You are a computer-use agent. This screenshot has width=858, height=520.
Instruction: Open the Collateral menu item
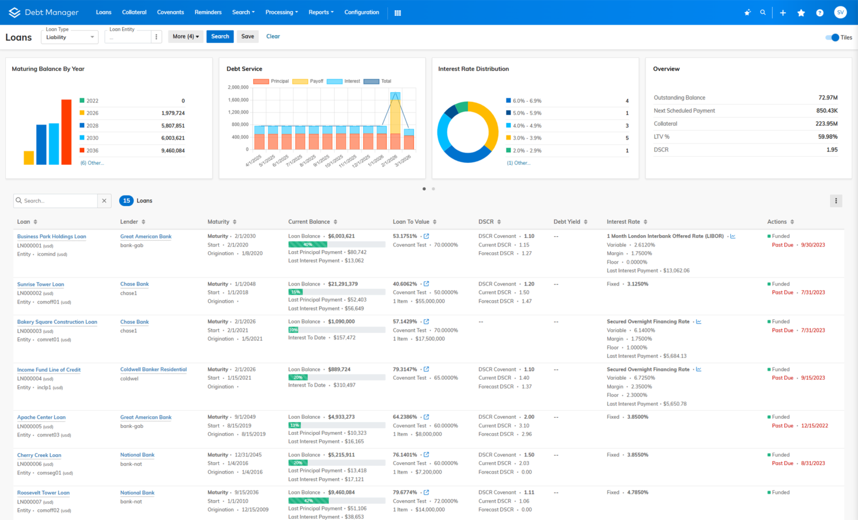pos(134,12)
